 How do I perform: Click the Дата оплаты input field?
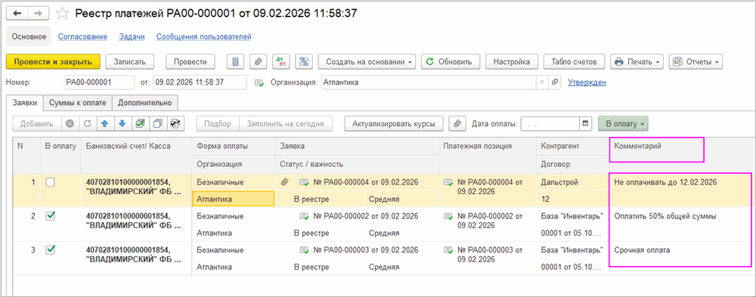click(550, 124)
